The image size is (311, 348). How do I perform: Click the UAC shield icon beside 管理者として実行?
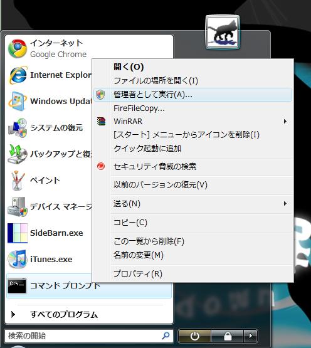coord(100,95)
